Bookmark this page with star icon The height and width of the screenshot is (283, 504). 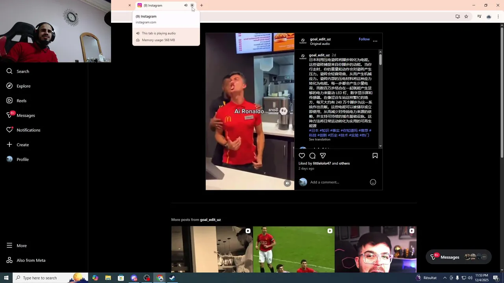(466, 17)
